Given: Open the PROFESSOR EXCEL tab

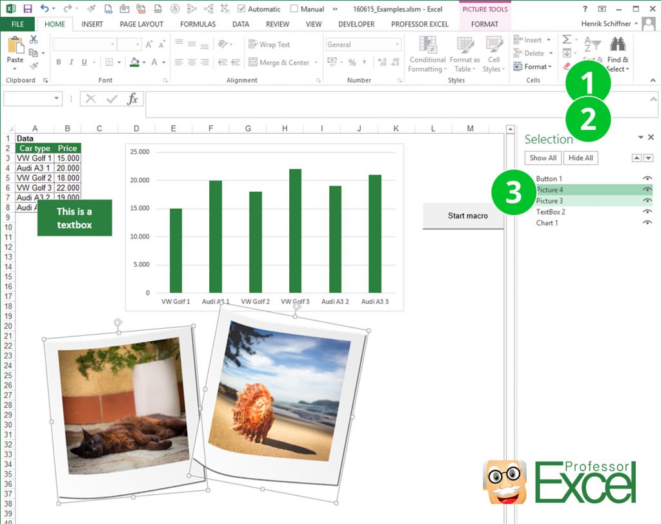Looking at the screenshot, I should click(x=420, y=24).
